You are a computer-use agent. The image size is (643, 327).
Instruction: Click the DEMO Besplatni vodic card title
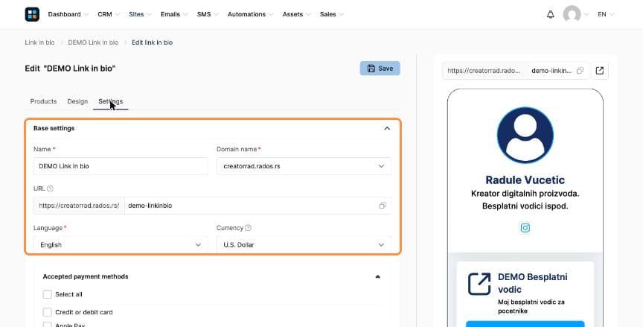pyautogui.click(x=533, y=283)
